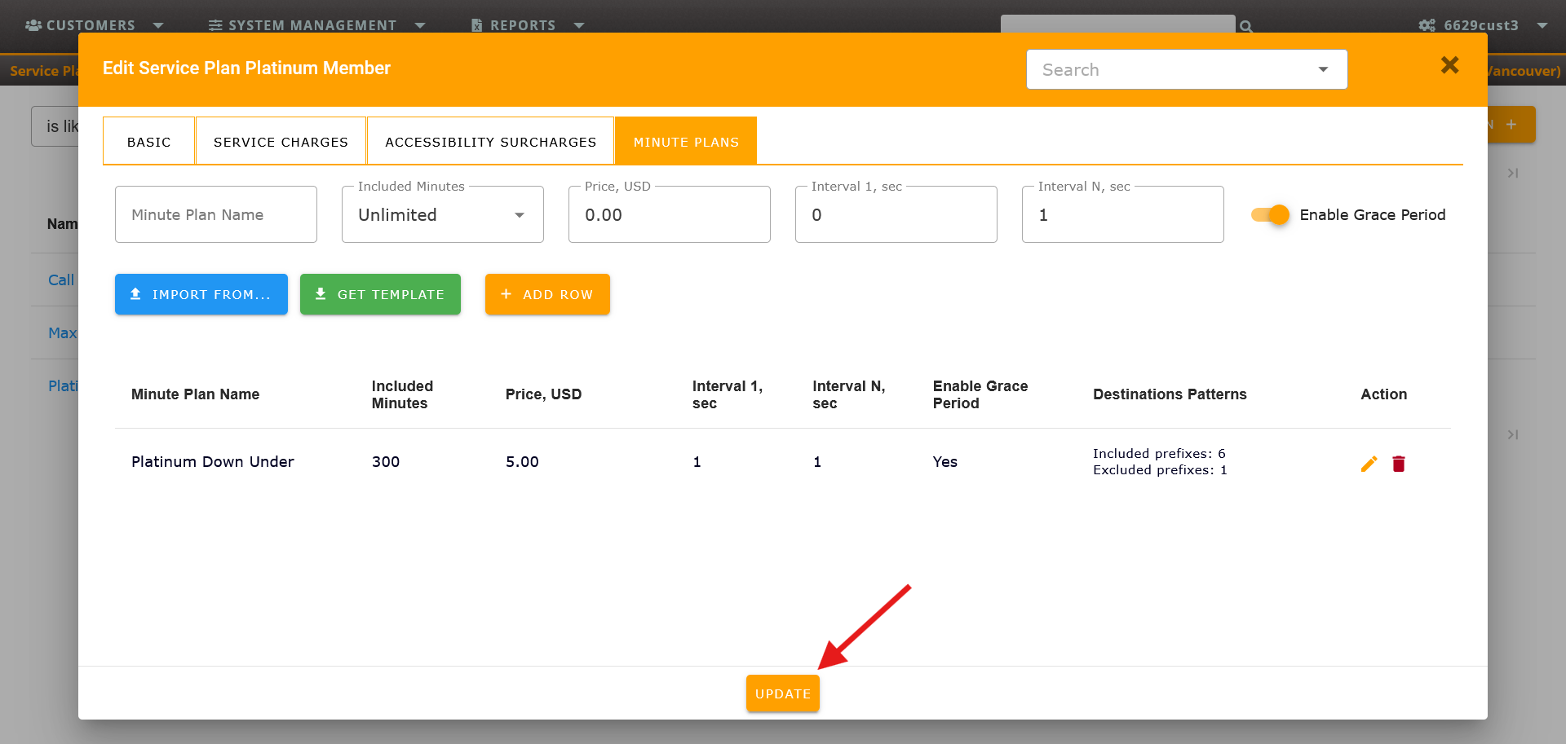Click the search magnifier icon in the top bar

pos(1245,26)
